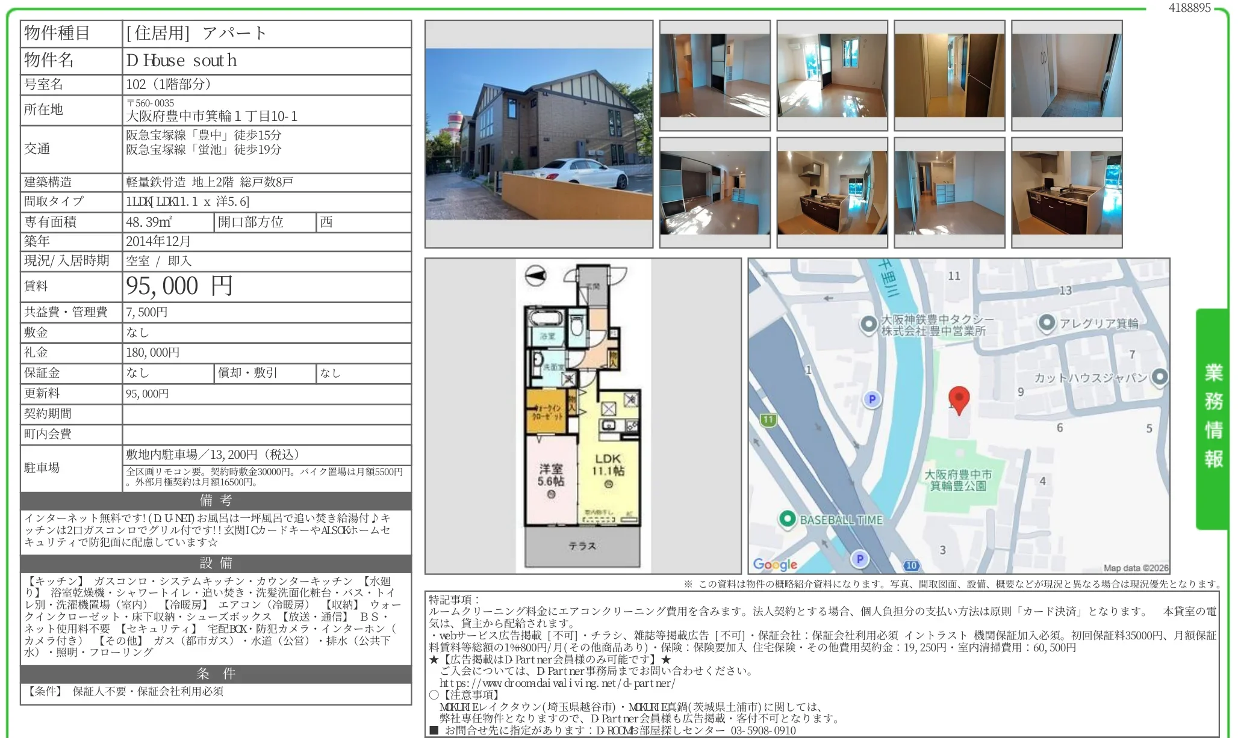The width and height of the screenshot is (1238, 738).
Task: Click the アレグリア箕輪 marker icon on the map
Action: point(1047,323)
